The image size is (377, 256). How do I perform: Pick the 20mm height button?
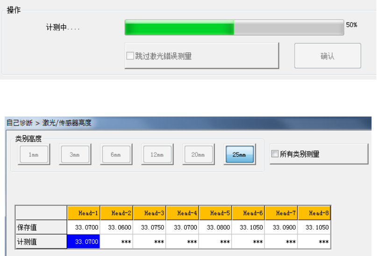tap(199, 154)
